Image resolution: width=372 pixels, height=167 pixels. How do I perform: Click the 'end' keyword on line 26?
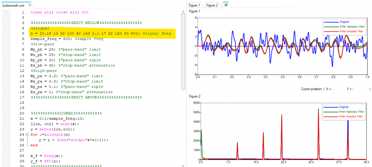click(34, 145)
